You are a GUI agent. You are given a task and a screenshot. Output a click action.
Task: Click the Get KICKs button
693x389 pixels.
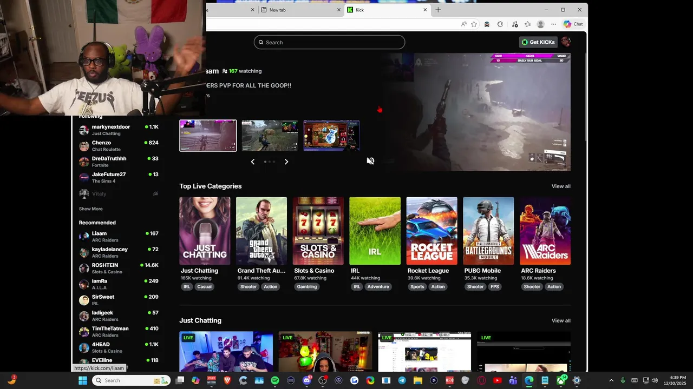coord(538,42)
